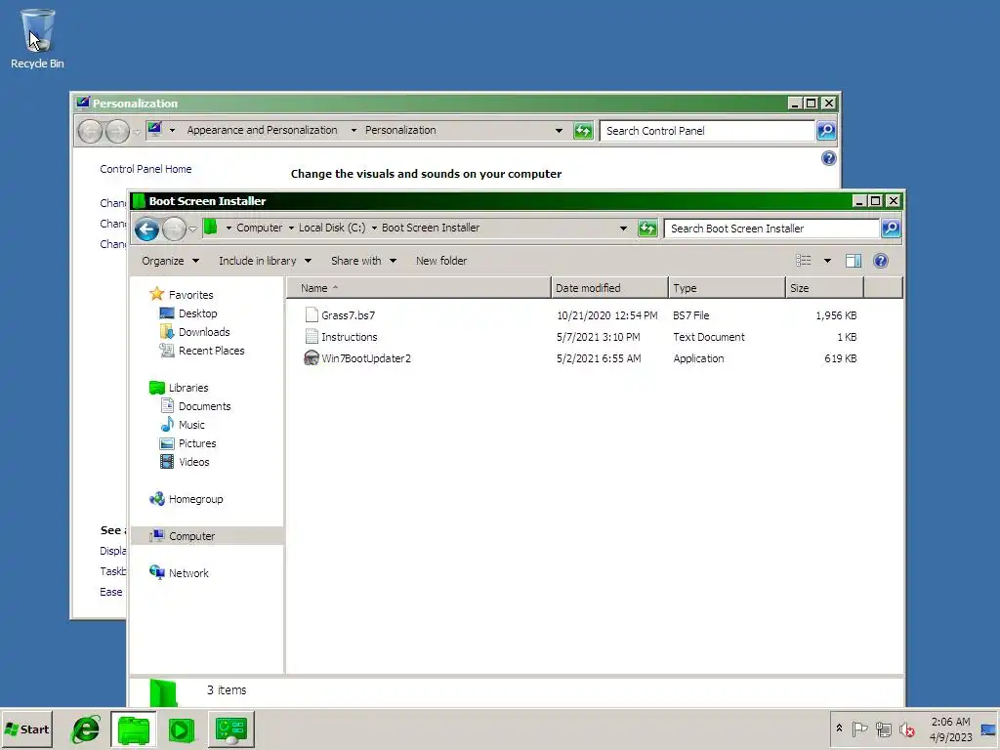Click refresh button in Personalization address bar
This screenshot has width=1000, height=750.
[x=583, y=131]
